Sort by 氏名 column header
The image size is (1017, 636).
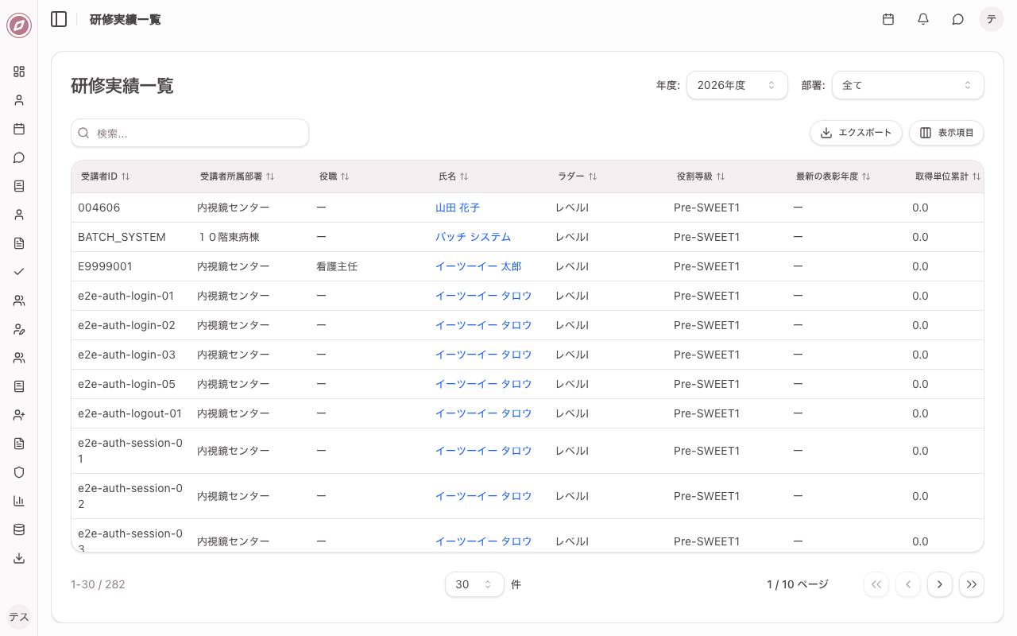pyautogui.click(x=454, y=176)
